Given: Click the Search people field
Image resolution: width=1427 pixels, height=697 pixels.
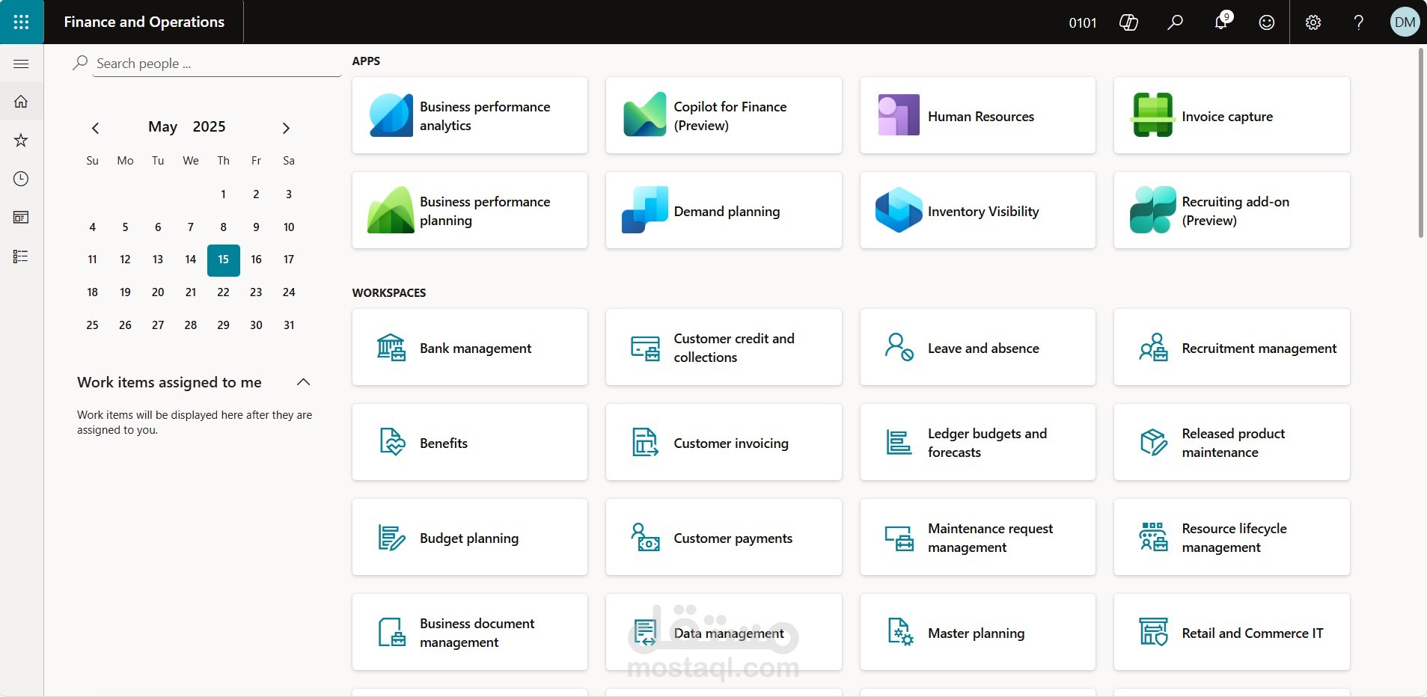Looking at the screenshot, I should (x=216, y=64).
